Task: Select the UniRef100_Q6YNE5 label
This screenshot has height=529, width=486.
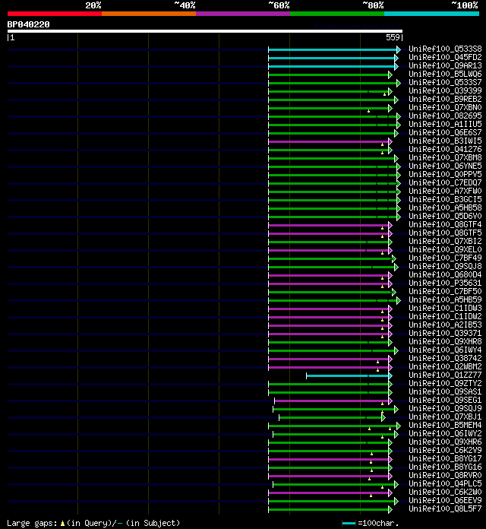Action: pos(445,166)
